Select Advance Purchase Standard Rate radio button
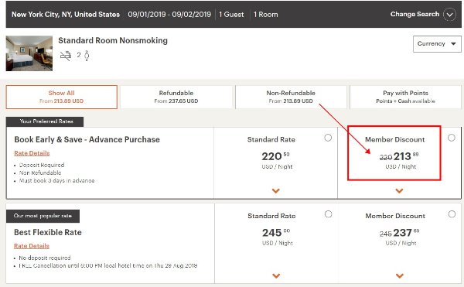The height and width of the screenshot is (287, 464). pos(328,138)
